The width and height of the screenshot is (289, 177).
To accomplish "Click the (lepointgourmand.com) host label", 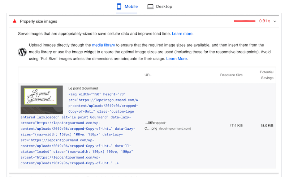I will tap(175, 129).
